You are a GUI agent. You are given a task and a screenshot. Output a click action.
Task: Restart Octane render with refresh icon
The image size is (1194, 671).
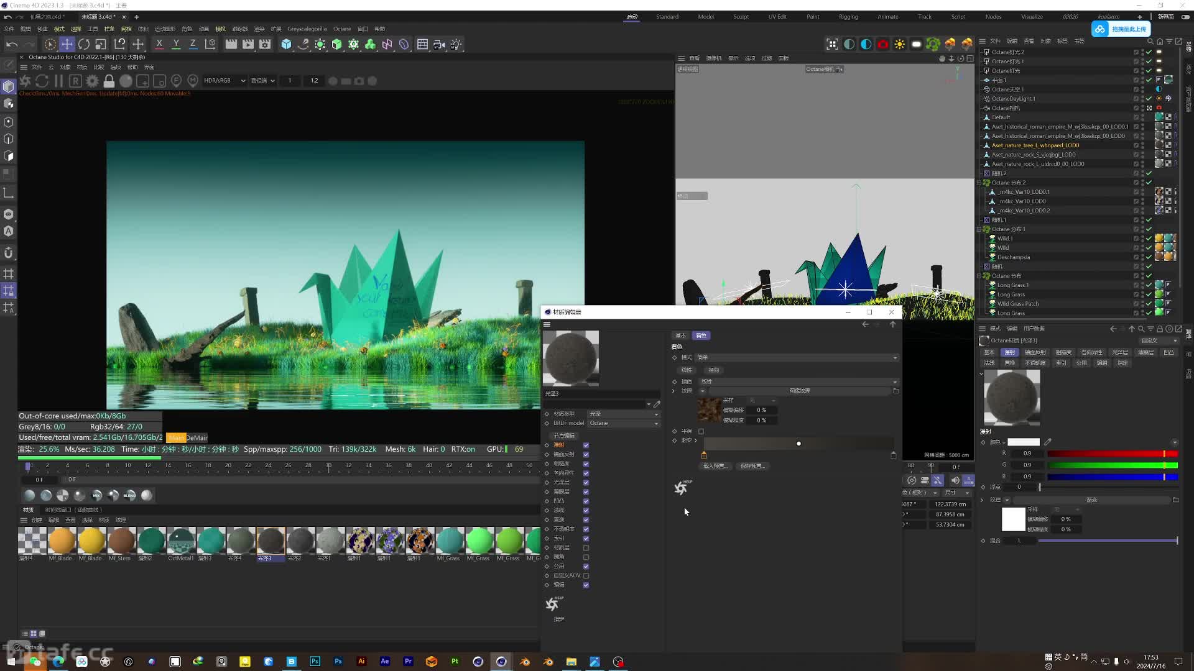pyautogui.click(x=42, y=81)
